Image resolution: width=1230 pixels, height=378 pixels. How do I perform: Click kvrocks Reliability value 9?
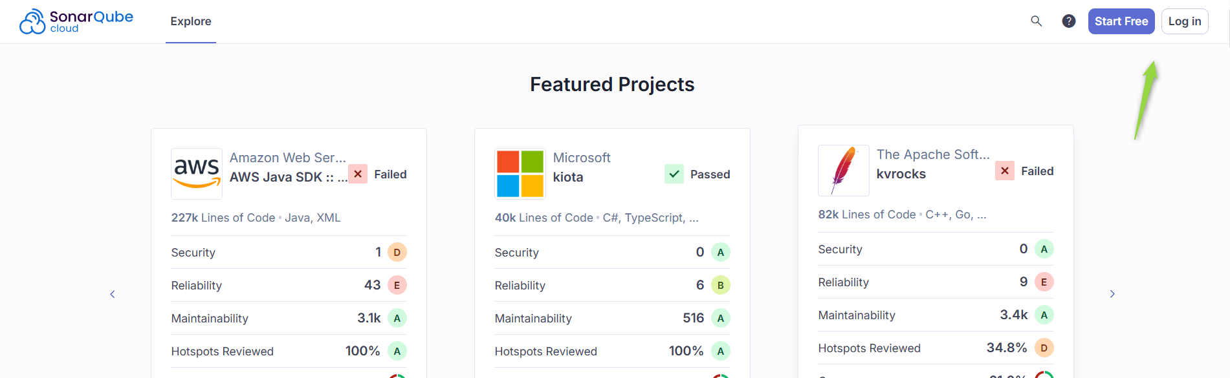tap(1024, 282)
